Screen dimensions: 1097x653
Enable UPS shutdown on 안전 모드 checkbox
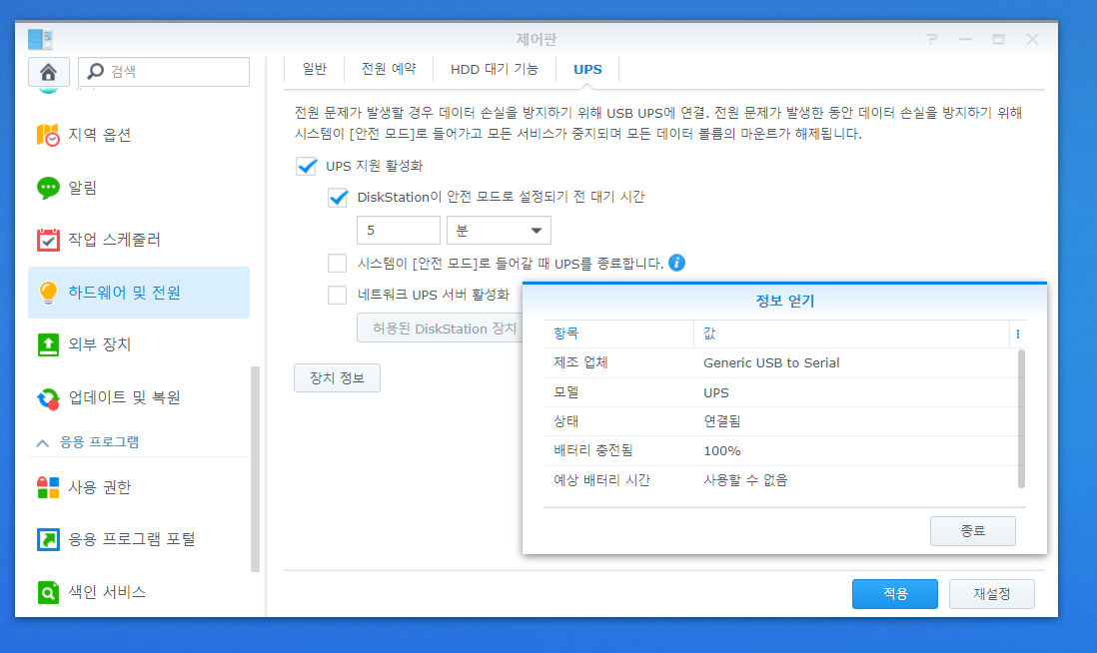[338, 263]
